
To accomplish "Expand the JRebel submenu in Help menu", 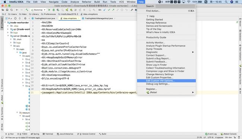I will pos(193,92).
